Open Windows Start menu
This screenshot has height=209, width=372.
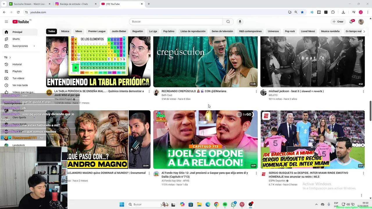122,204
